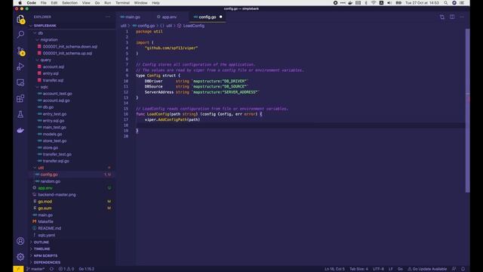Click the Ln 18, Col 5 cursor position
This screenshot has height=272, width=483.
tap(334, 269)
